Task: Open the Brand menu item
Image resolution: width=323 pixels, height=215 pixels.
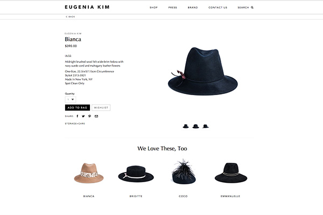Action: pyautogui.click(x=193, y=8)
